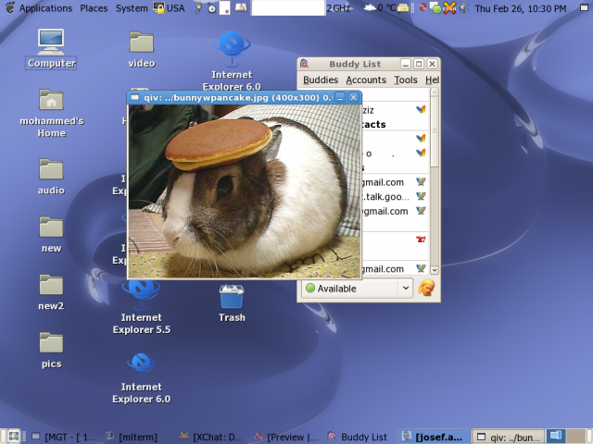Open the dictionary book applet icon
Screen dimensions: 593x444
[x=241, y=7]
